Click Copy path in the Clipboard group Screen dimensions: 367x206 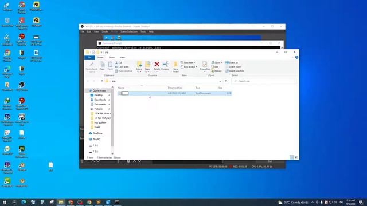[x=122, y=67]
